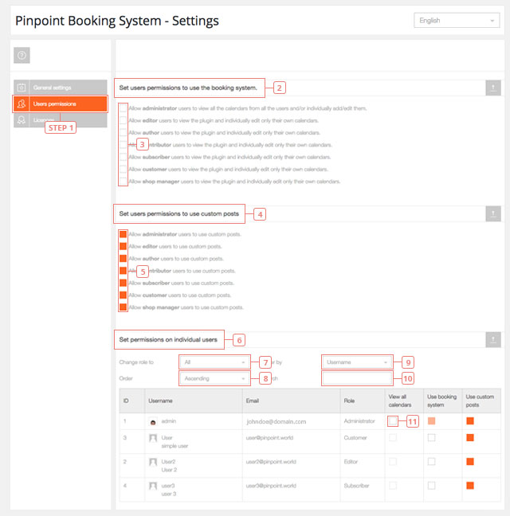This screenshot has height=516, width=510.
Task: Click the search input field
Action: tap(357, 379)
